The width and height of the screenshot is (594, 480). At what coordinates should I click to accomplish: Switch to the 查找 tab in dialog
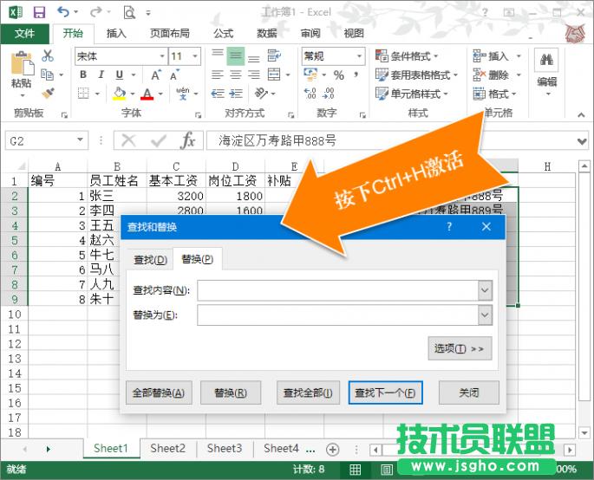tap(147, 260)
